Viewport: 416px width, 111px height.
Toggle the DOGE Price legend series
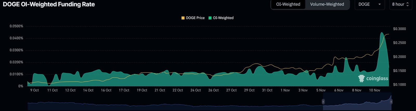(x=193, y=18)
